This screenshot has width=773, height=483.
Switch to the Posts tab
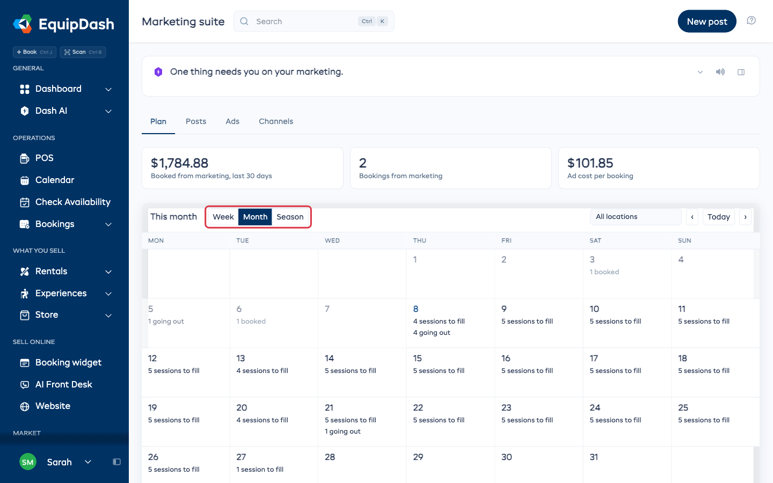[196, 122]
